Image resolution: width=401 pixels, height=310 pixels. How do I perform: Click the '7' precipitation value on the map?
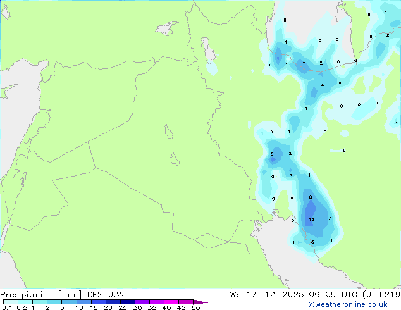[304, 63]
